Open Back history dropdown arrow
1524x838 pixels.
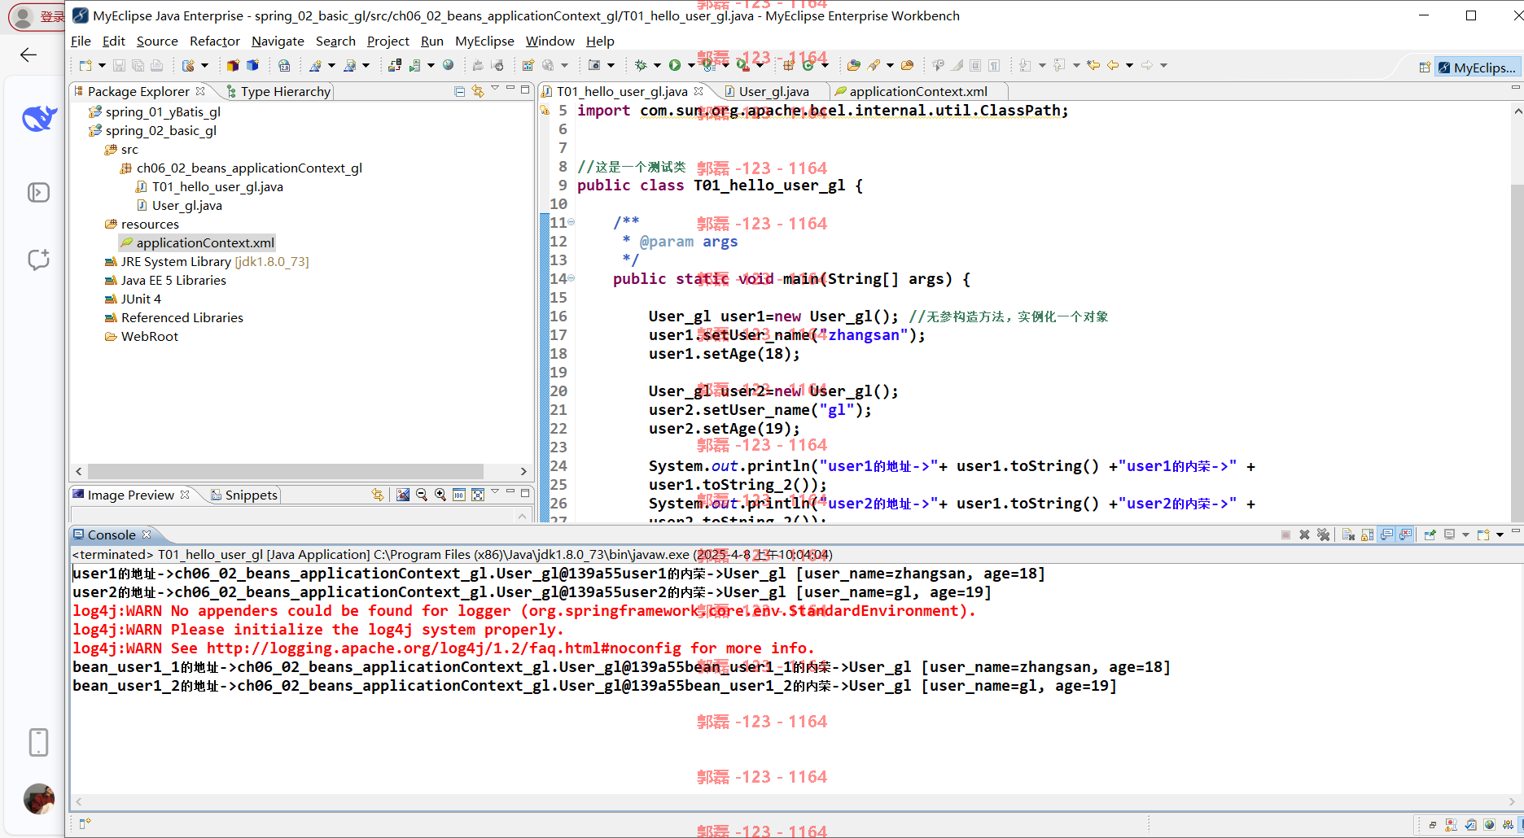(1129, 65)
